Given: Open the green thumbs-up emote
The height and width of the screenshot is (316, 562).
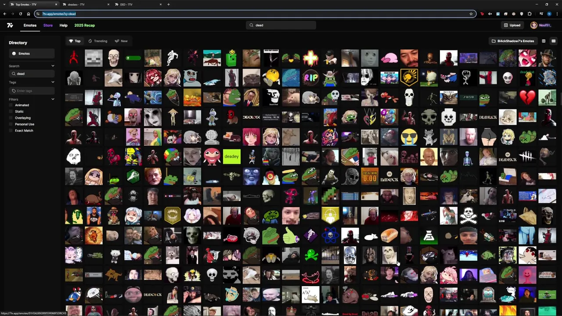Looking at the screenshot, I should [x=291, y=236].
